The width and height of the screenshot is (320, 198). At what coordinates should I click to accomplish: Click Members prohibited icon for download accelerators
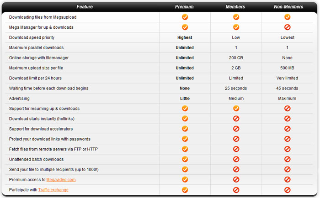pyautogui.click(x=236, y=129)
